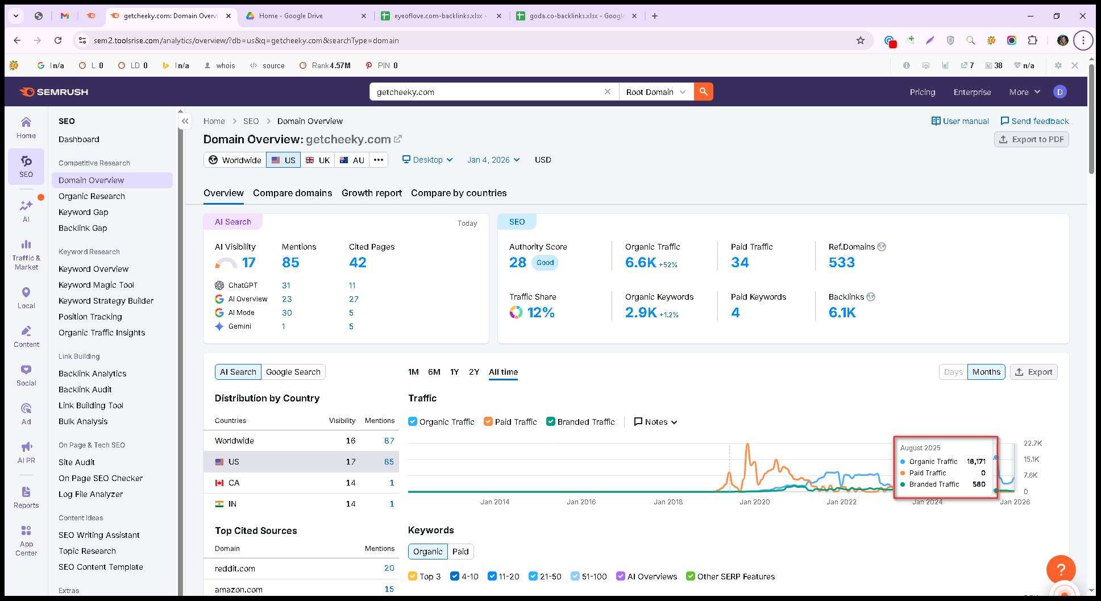Click Export to PDF button
The width and height of the screenshot is (1101, 601).
(1031, 139)
